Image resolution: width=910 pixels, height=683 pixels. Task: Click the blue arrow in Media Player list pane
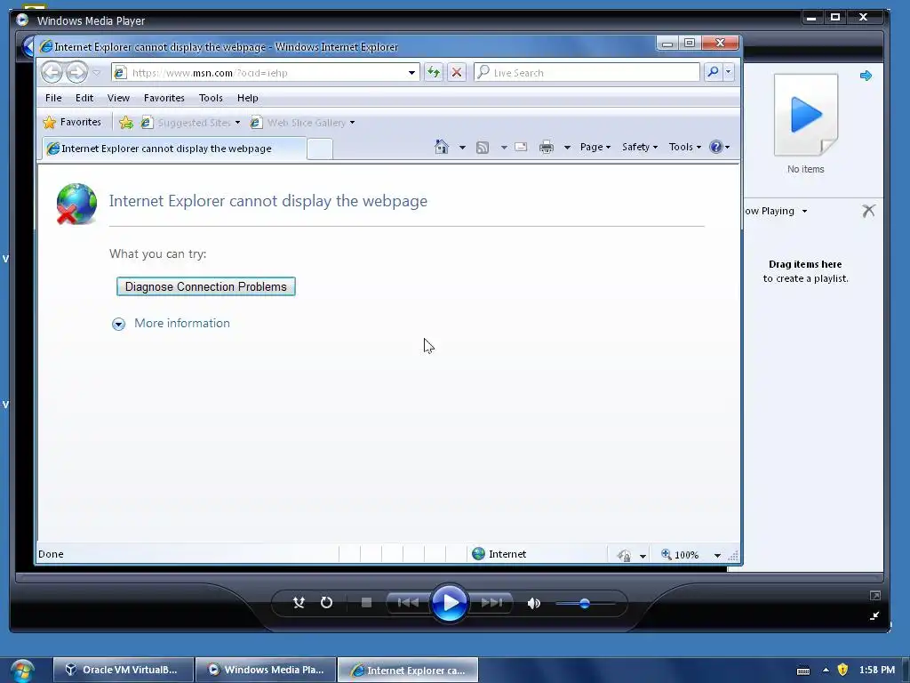pyautogui.click(x=866, y=76)
